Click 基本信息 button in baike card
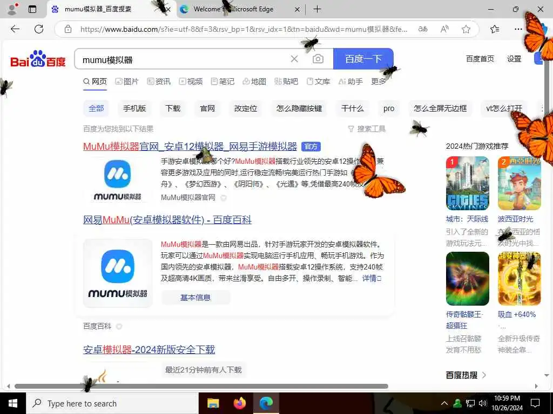 coord(195,298)
